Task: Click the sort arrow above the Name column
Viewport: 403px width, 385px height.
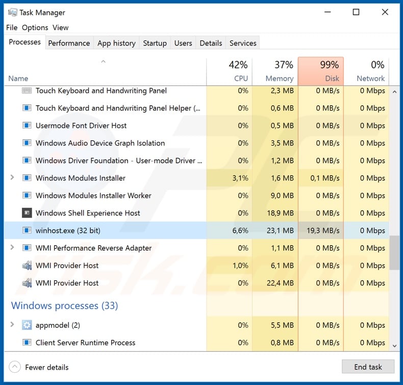Action: pyautogui.click(x=104, y=61)
